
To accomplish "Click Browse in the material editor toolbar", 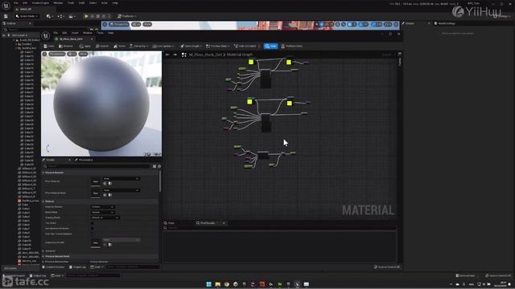I will [66, 47].
